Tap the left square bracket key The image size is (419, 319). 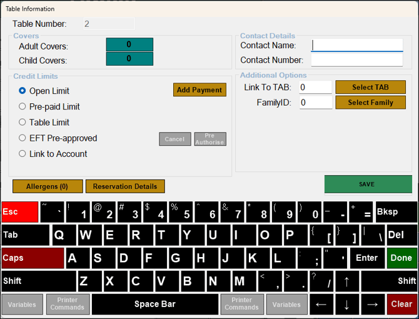pos(321,235)
